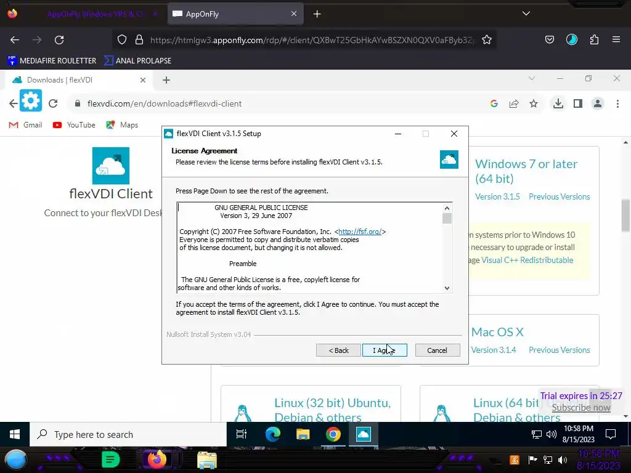This screenshot has width=631, height=473.
Task: Click the Chrome page vertical scrollbar thumb
Action: coord(625,216)
